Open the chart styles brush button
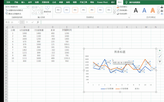 tap(160, 56)
